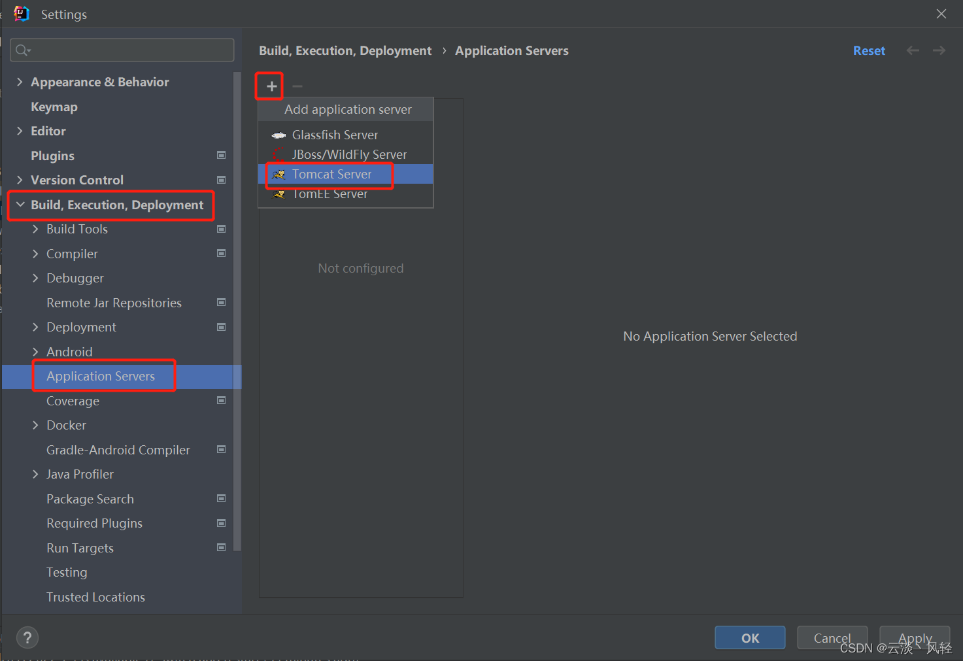Select Plugins in settings tree
963x661 pixels.
(52, 156)
